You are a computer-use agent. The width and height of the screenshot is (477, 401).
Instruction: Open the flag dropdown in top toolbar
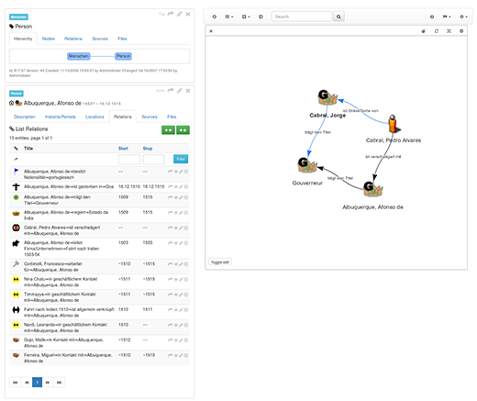coord(447,17)
